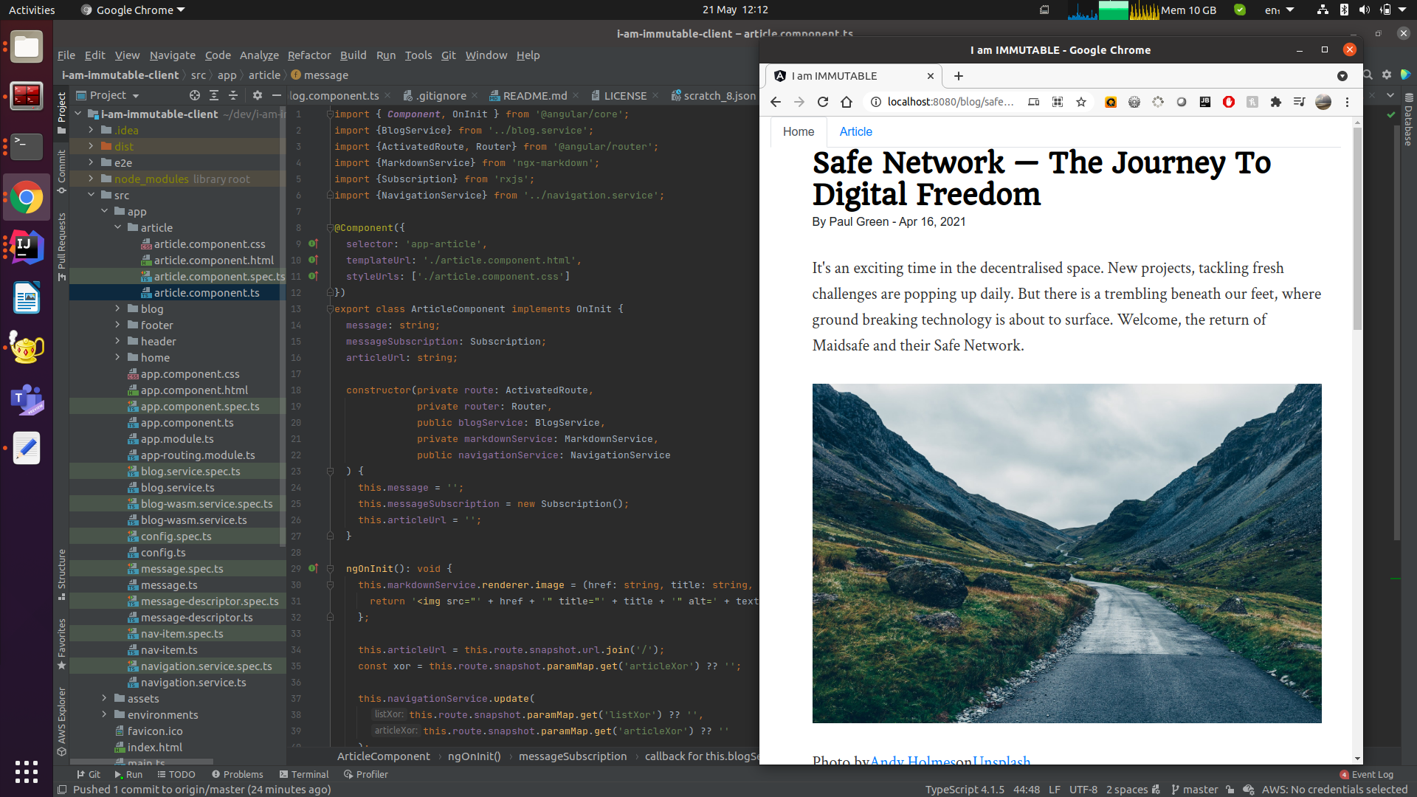Click the browser page vertical scrollbar
The width and height of the screenshot is (1417, 797).
coord(1356,229)
